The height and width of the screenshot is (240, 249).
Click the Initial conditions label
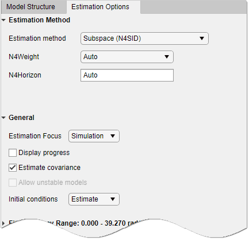pyautogui.click(x=33, y=199)
